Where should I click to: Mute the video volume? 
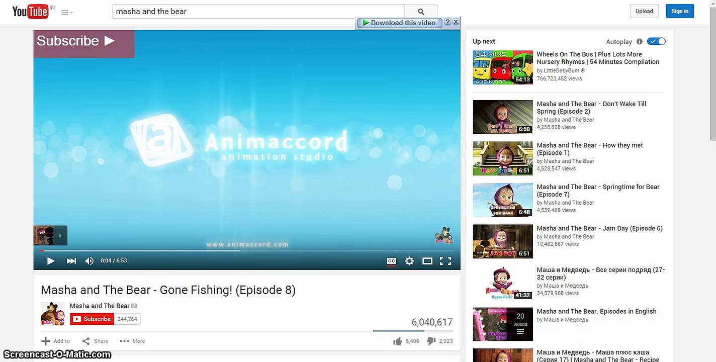89,261
